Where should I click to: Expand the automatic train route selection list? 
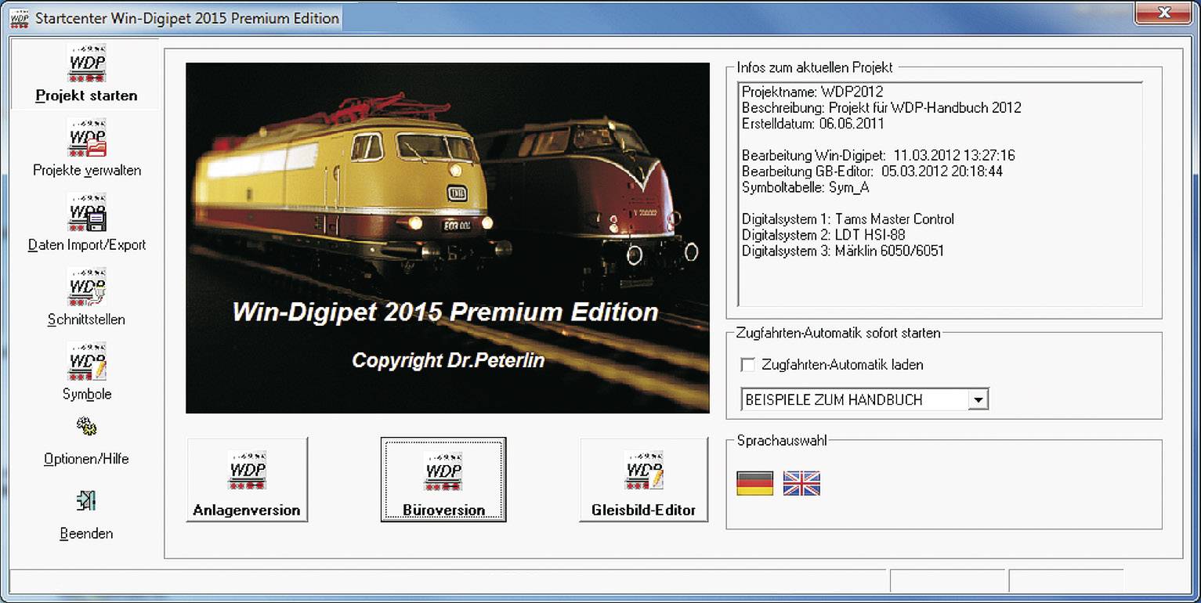coord(979,399)
